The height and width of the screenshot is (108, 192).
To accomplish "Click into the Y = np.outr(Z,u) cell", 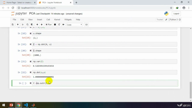I will click(x=105, y=83).
